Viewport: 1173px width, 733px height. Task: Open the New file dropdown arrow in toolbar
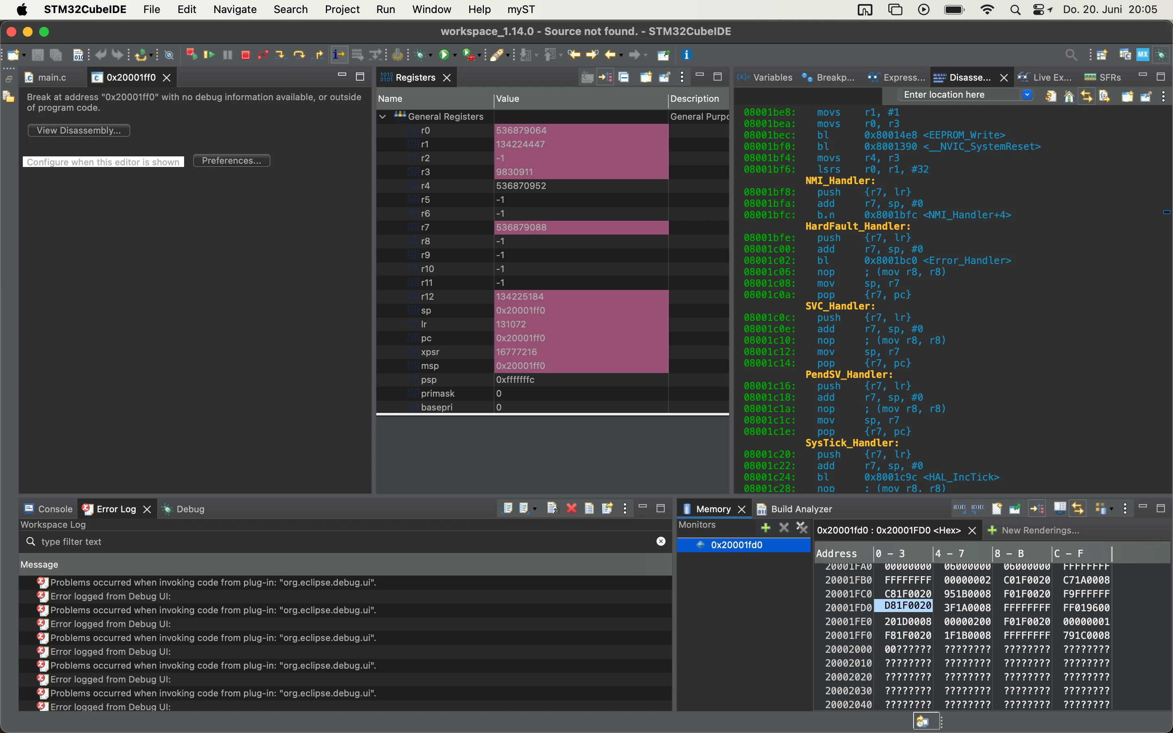(x=24, y=55)
